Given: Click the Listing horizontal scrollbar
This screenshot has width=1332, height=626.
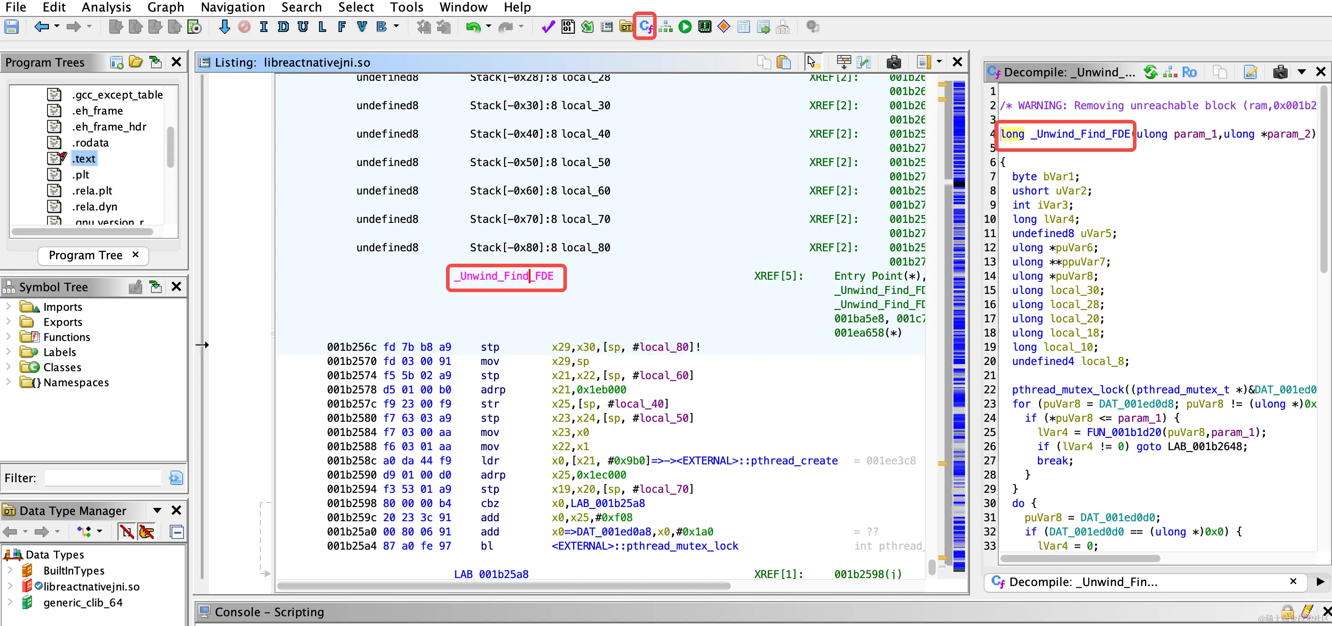Looking at the screenshot, I should click(x=504, y=586).
